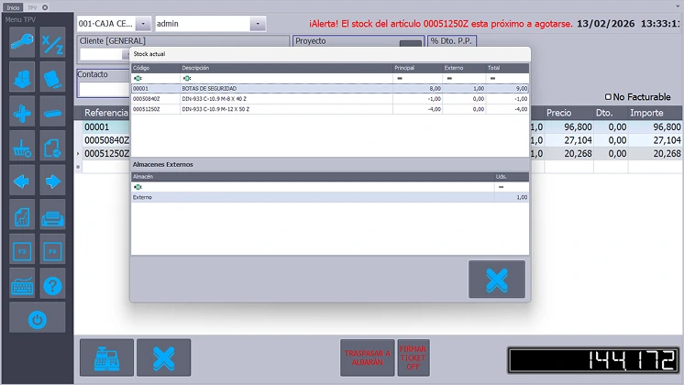This screenshot has height=385, width=684.
Task: Click the document with chart icon
Action: click(52, 148)
